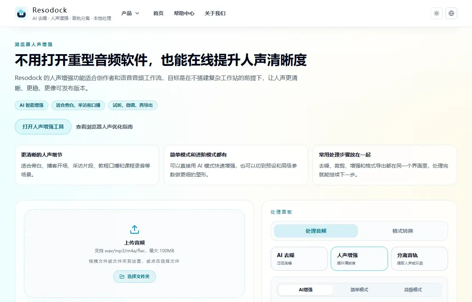Expand the 产品 dropdown menu
Viewport: 472px width, 302px height.
coord(130,13)
